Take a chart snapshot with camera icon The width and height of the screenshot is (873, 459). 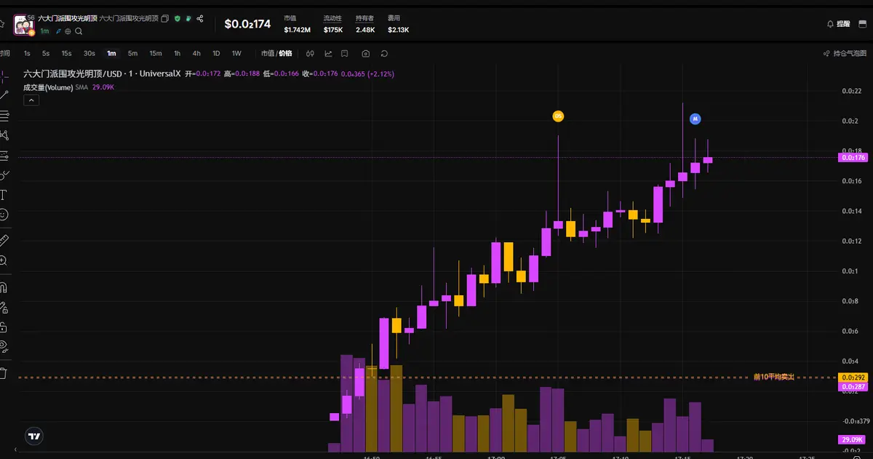tap(365, 53)
